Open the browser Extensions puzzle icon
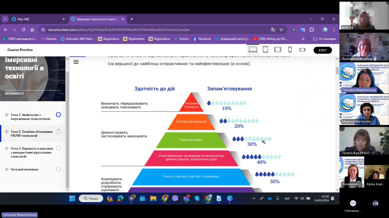Image resolution: width=389 pixels, height=218 pixels. [312, 30]
